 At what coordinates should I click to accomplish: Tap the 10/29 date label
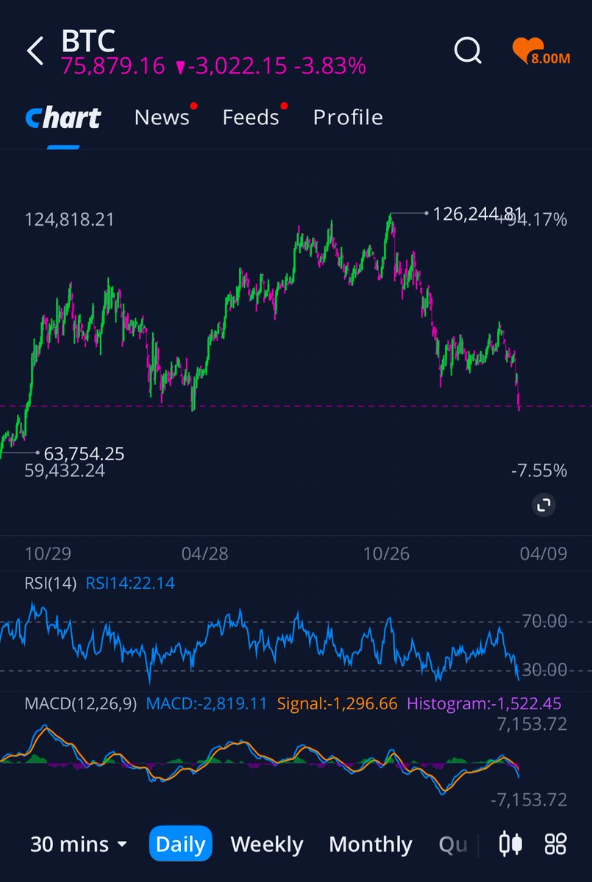[x=49, y=553]
